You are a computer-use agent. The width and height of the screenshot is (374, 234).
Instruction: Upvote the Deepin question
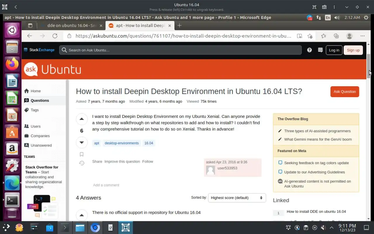pyautogui.click(x=82, y=119)
